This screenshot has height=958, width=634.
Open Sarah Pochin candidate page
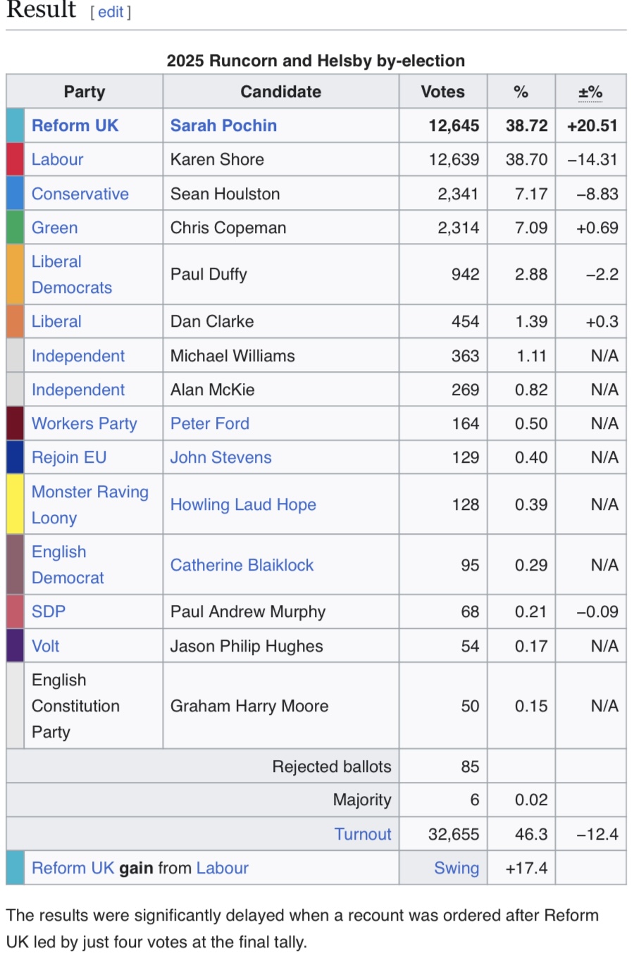pyautogui.click(x=223, y=125)
